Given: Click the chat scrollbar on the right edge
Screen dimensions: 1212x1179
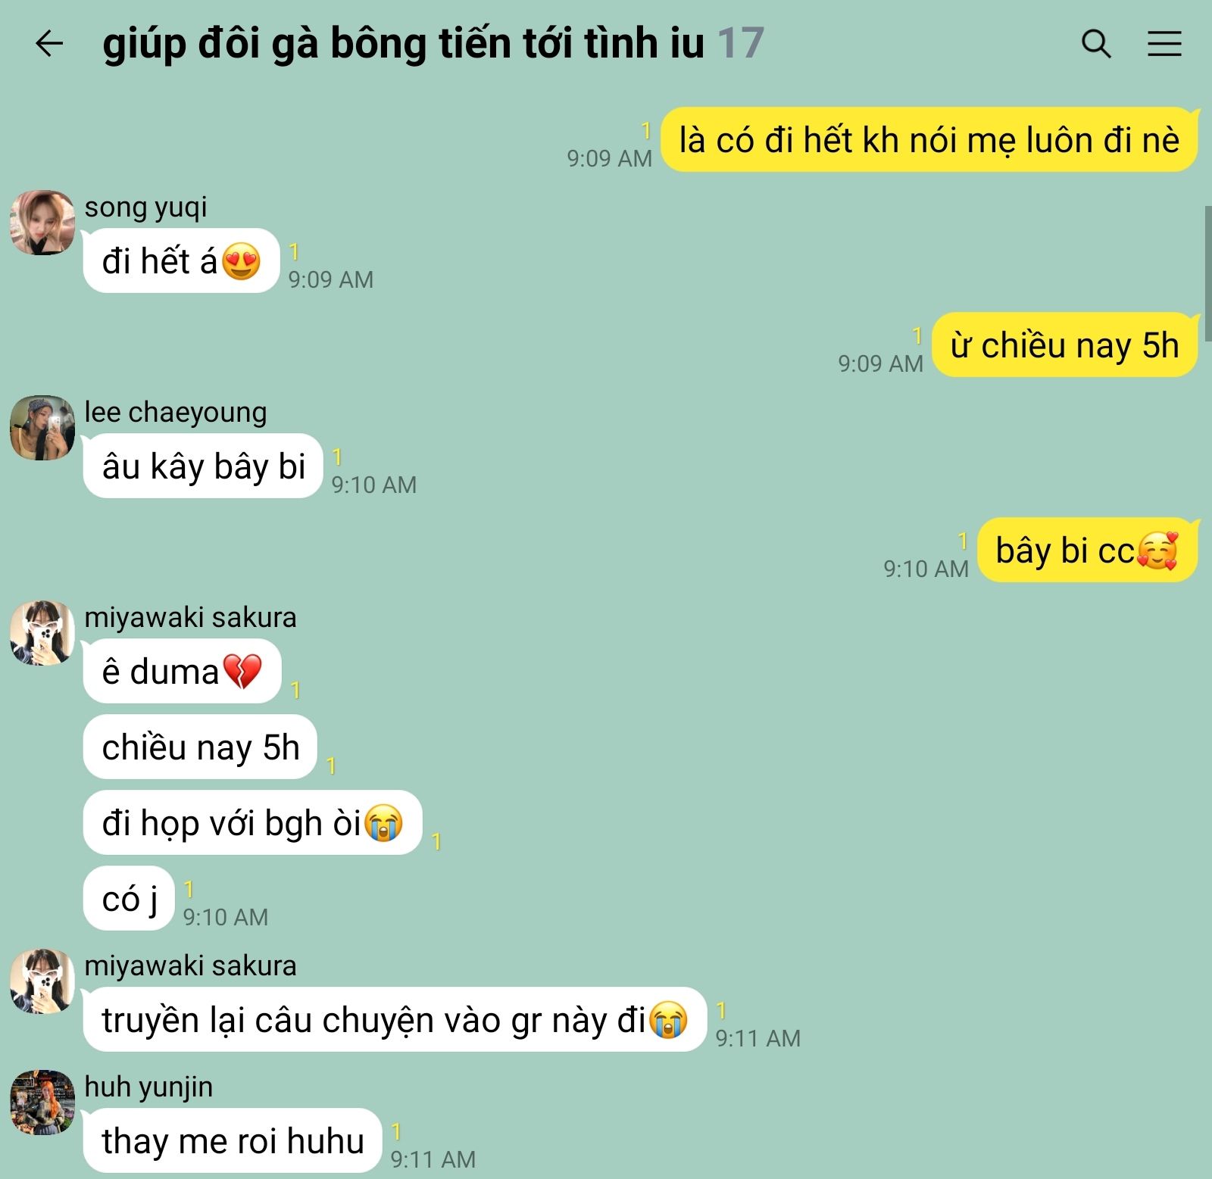Looking at the screenshot, I should click(1207, 273).
